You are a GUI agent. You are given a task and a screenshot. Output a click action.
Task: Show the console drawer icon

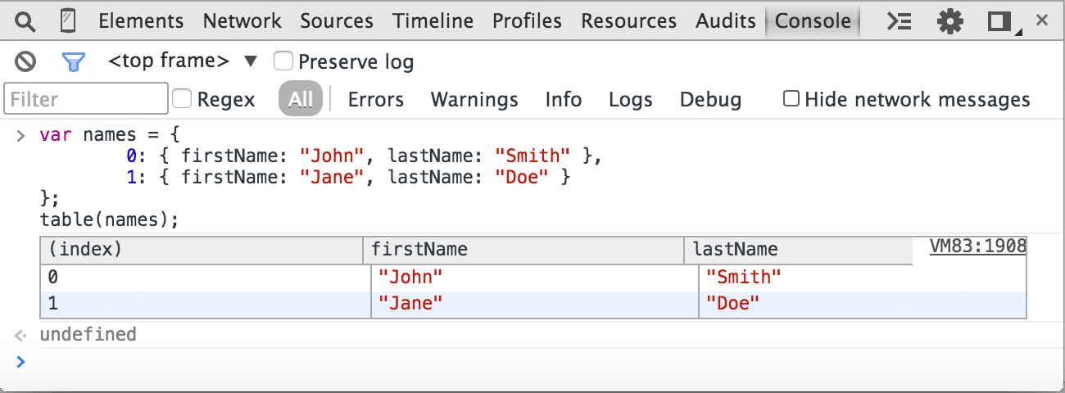(900, 21)
